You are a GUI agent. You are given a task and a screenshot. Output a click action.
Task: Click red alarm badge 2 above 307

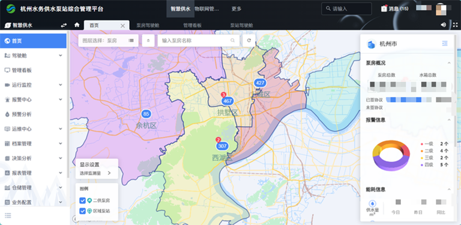coord(218,140)
